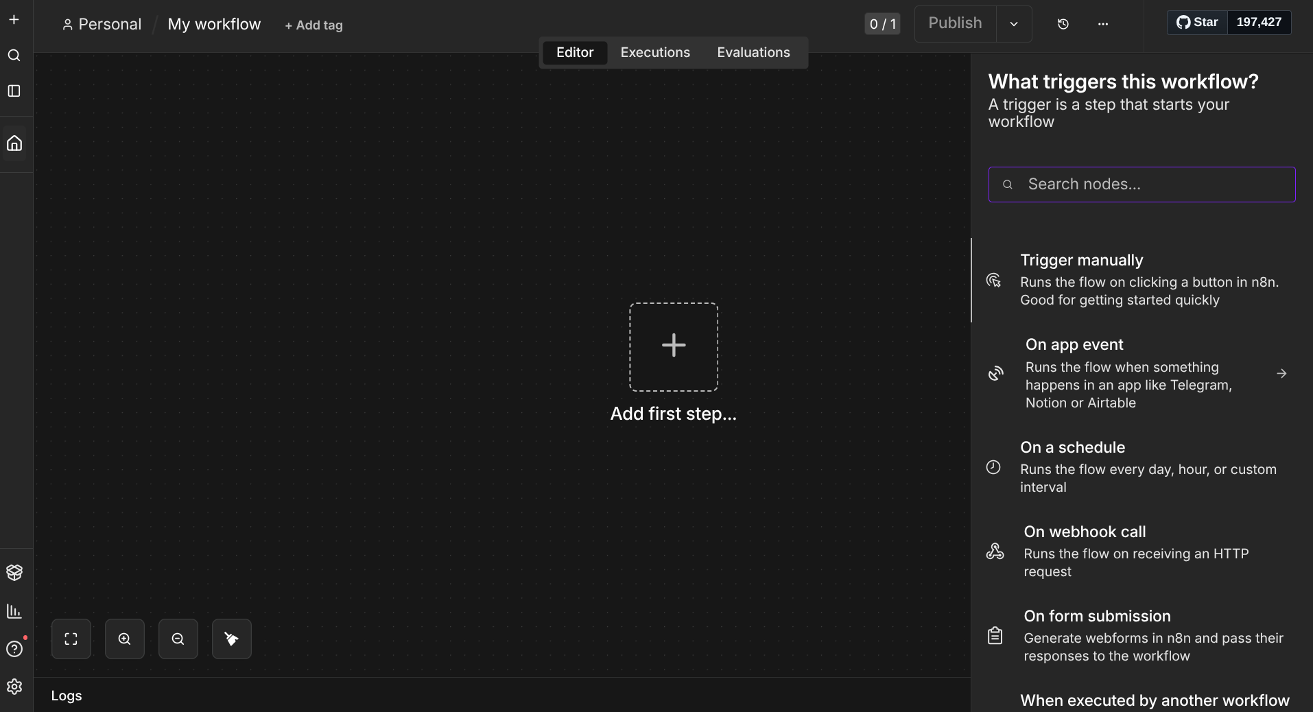The image size is (1313, 712).
Task: Click the GitHub Star button
Action: (1198, 22)
